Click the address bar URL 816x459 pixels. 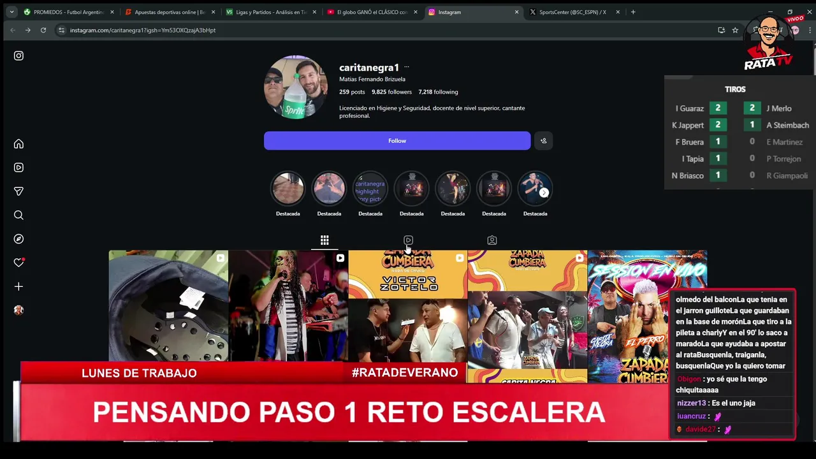pos(143,30)
